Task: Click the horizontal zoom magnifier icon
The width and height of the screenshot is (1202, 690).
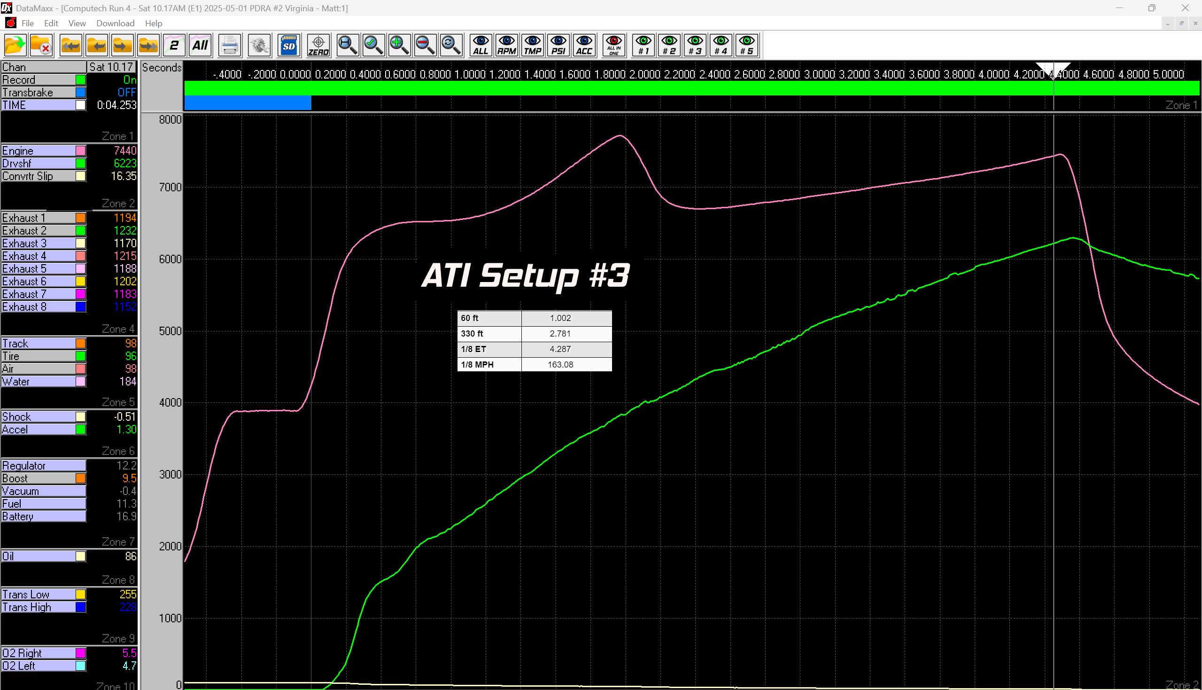Action: (x=348, y=46)
